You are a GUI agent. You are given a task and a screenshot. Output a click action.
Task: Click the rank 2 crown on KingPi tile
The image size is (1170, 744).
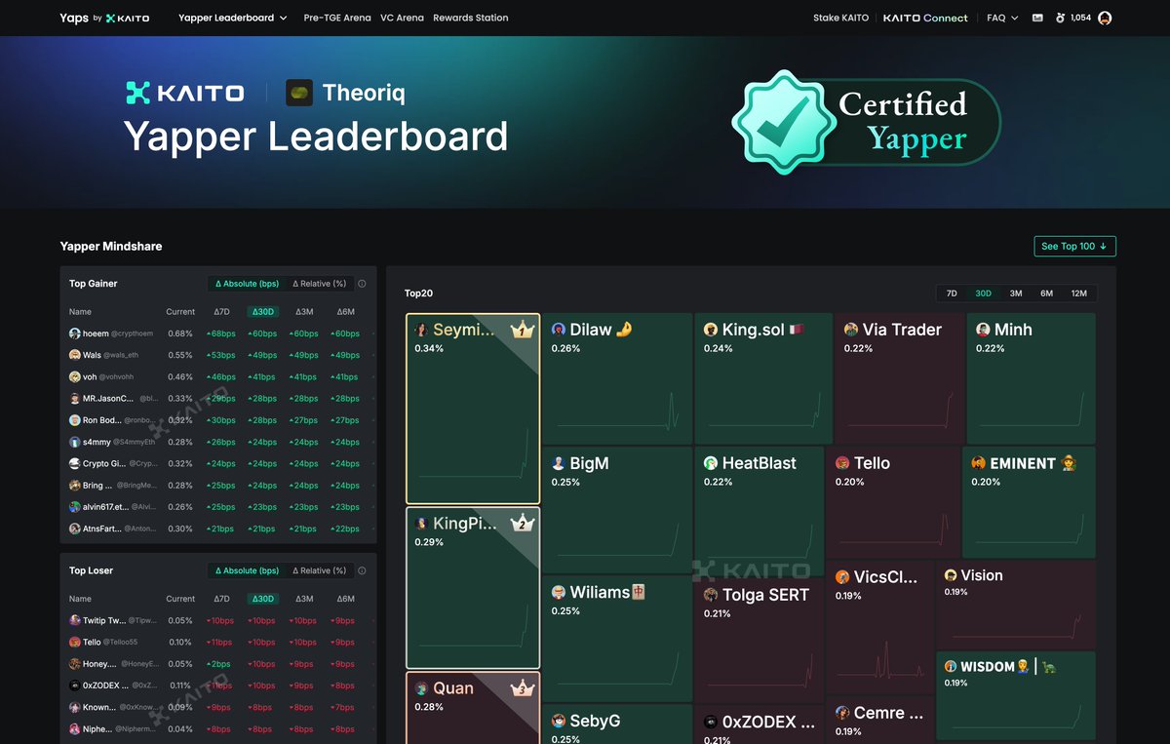coord(522,523)
